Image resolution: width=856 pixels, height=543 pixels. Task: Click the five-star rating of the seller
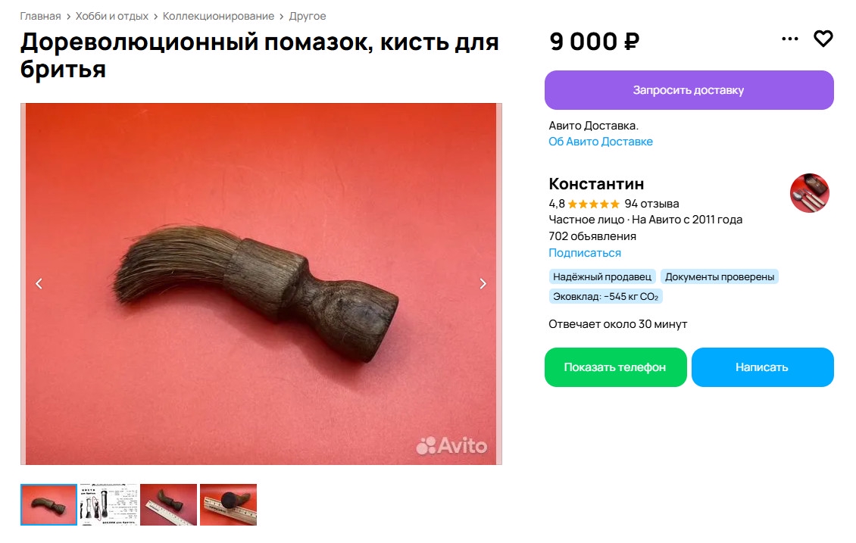(x=593, y=204)
